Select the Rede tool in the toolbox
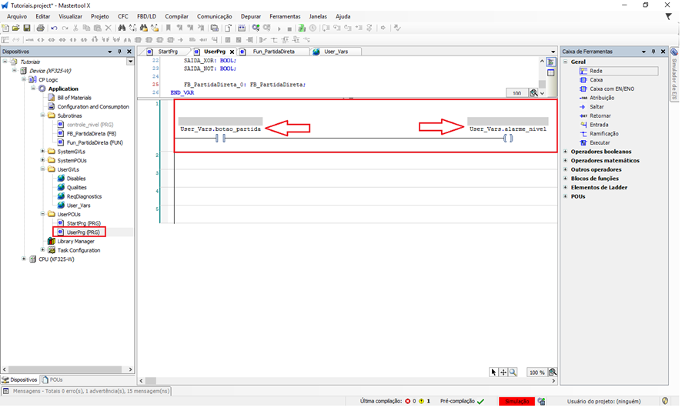 (x=596, y=71)
